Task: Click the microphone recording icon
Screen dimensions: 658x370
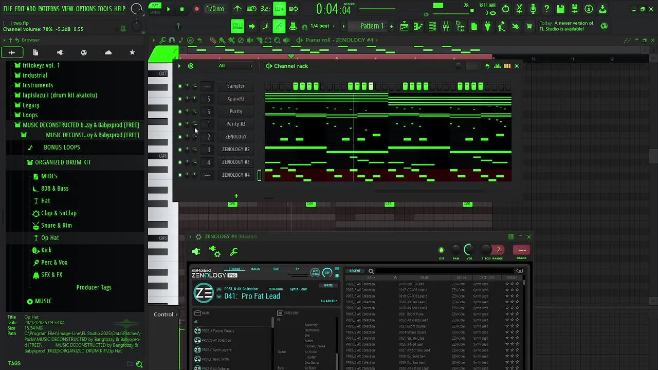Action: pos(533,9)
